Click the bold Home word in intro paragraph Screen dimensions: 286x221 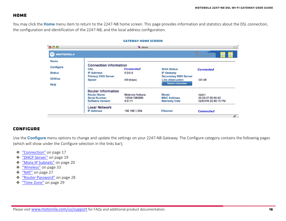pyautogui.click(x=49, y=24)
